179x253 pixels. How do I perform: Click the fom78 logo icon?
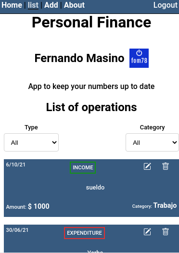tap(139, 58)
